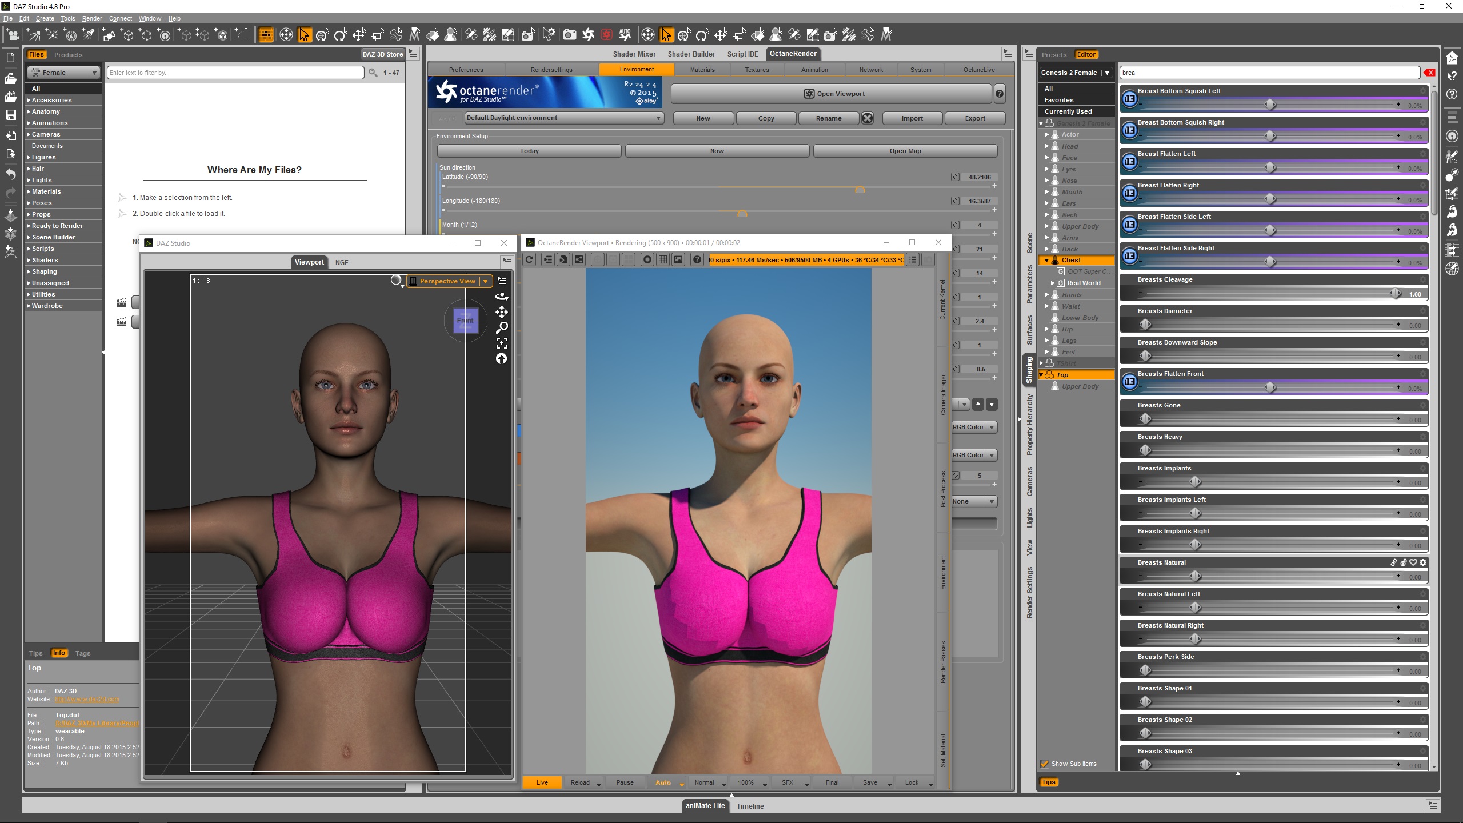Click the grid icon in Octane viewport toolbar

tap(663, 260)
